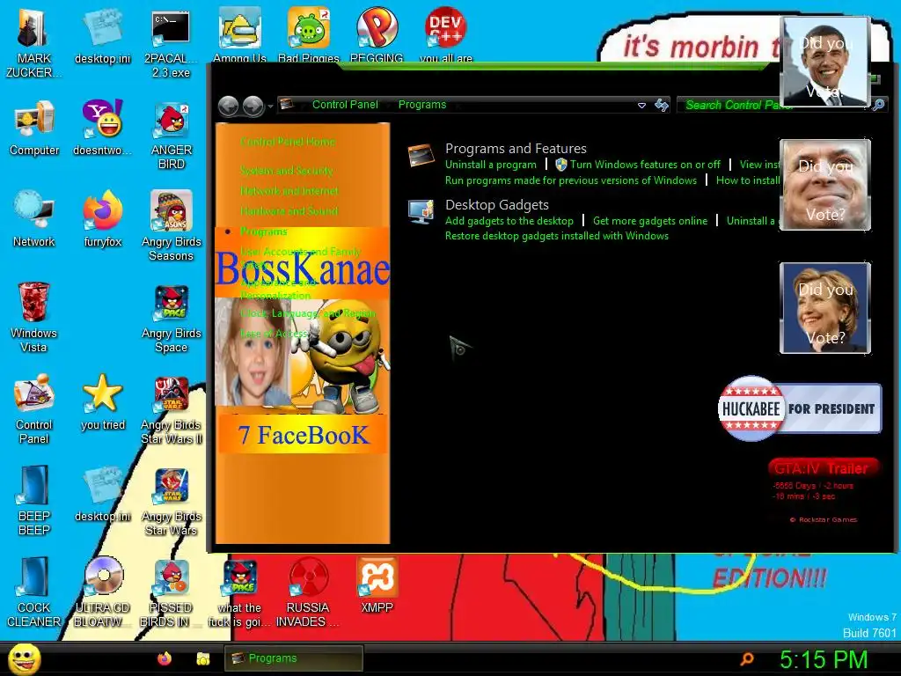The width and height of the screenshot is (901, 676).
Task: Open the Among Us desktop shortcut
Action: (x=239, y=34)
